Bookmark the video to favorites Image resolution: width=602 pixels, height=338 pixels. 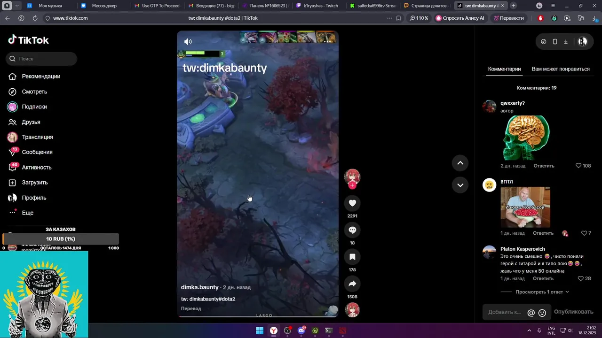(352, 257)
